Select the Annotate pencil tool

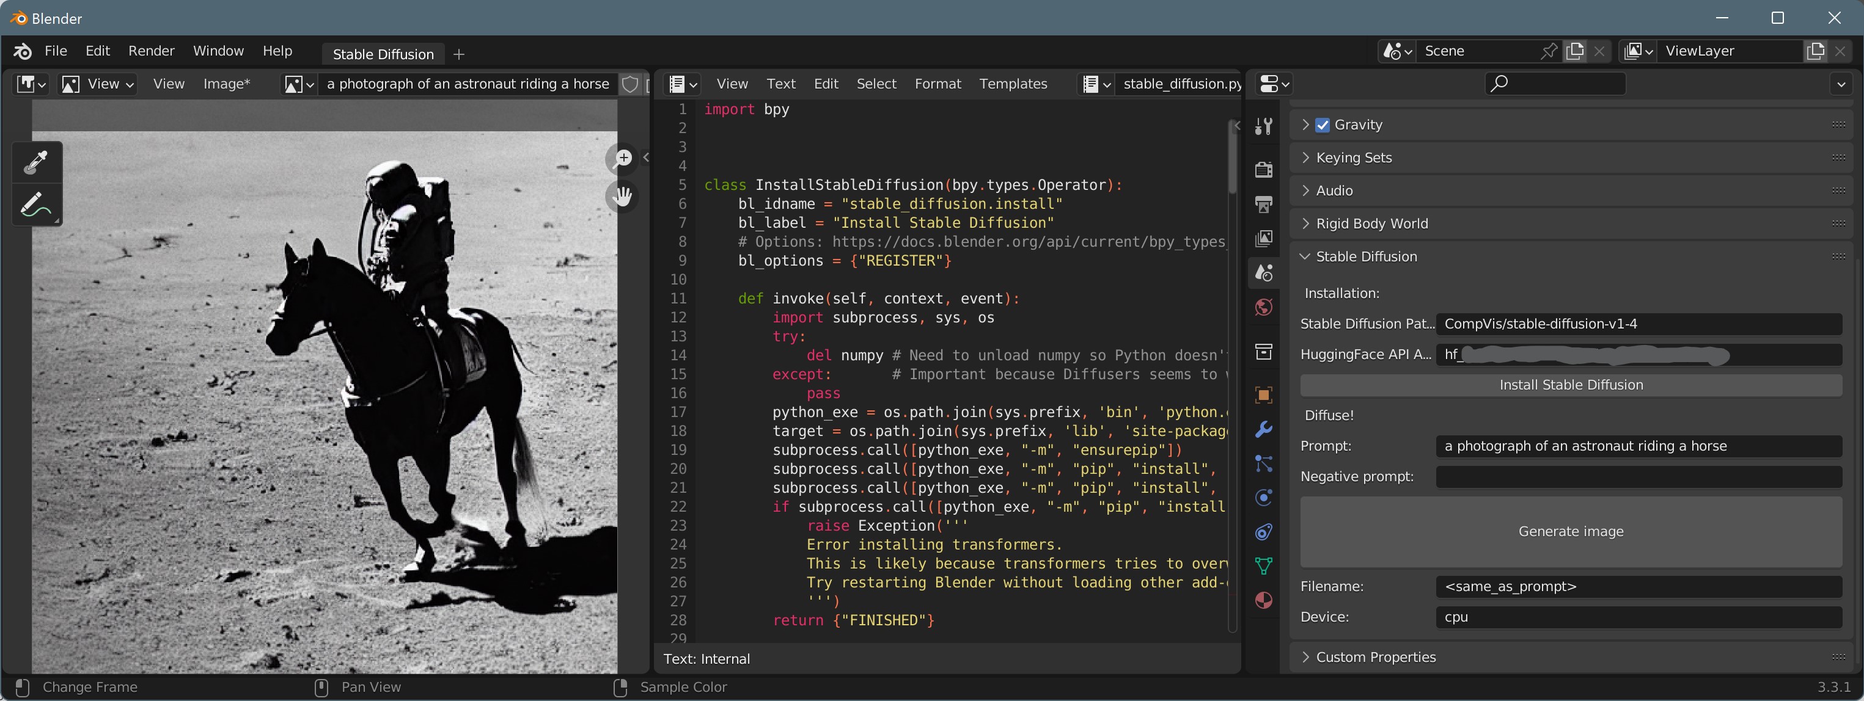tap(36, 205)
